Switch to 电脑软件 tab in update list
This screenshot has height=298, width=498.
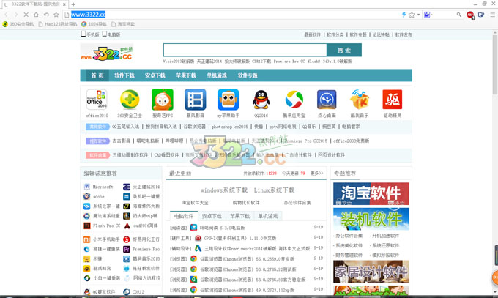[x=184, y=216]
